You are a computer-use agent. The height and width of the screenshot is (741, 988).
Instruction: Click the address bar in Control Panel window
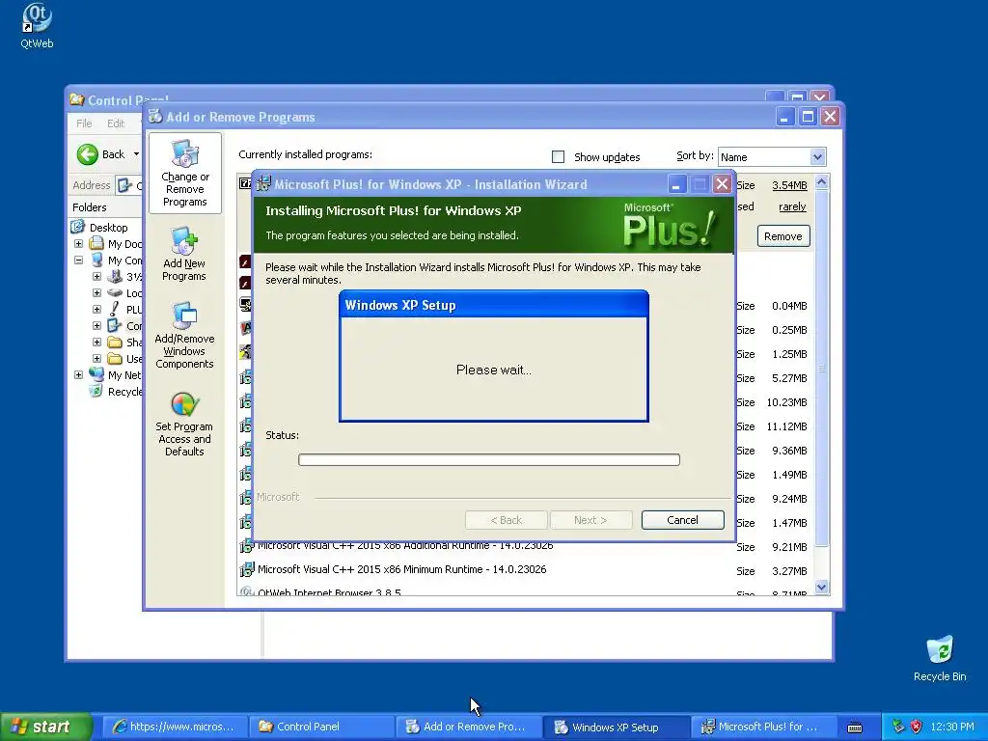tap(129, 185)
